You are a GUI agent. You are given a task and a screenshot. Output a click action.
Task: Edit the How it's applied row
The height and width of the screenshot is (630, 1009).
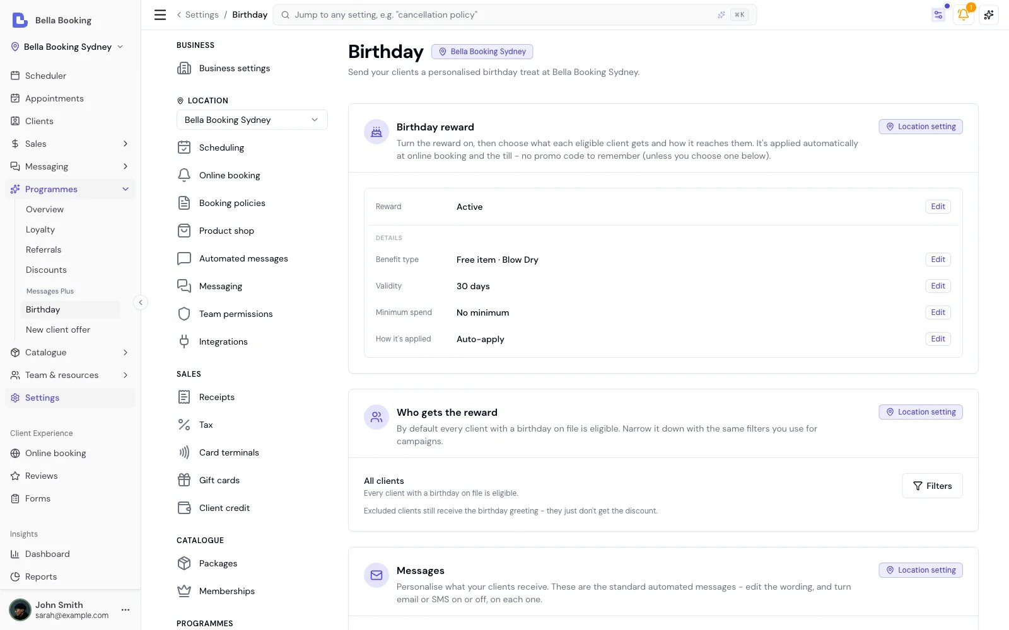(938, 339)
